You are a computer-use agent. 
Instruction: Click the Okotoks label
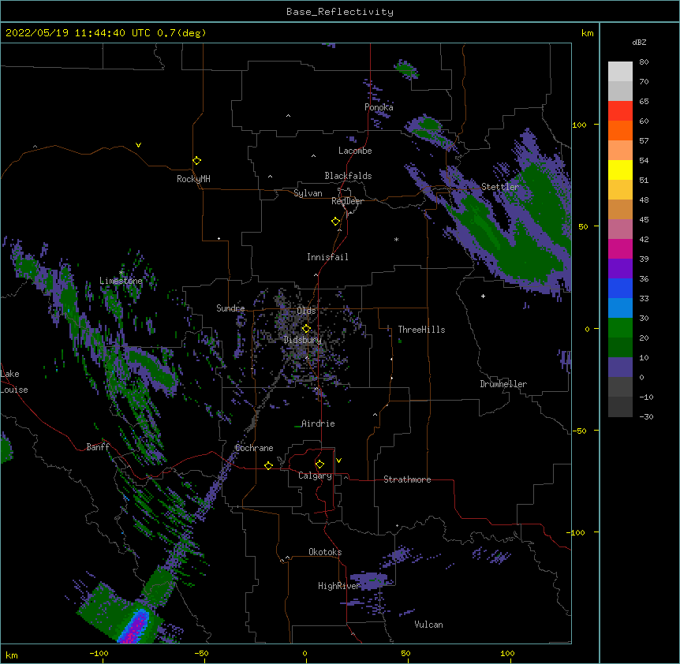click(325, 552)
